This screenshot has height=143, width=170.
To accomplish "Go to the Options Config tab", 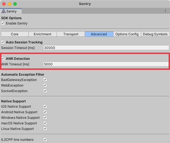I will coord(127,34).
